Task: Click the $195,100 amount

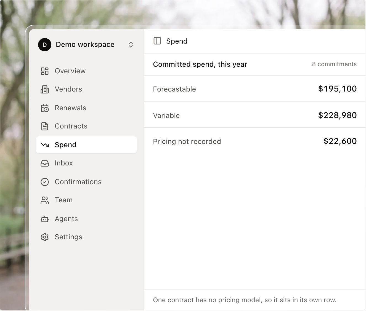Action: tap(337, 89)
